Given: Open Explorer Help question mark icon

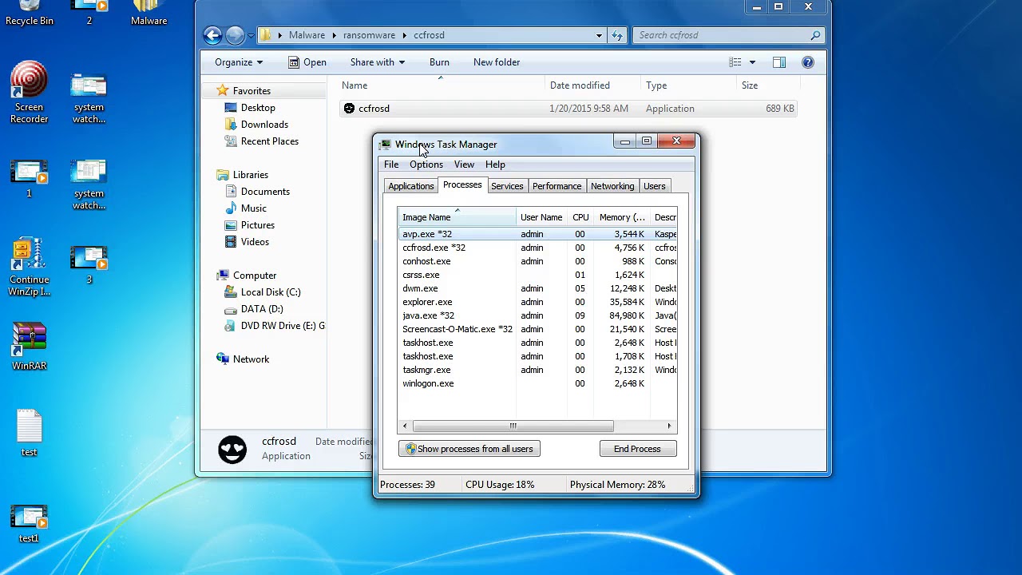Looking at the screenshot, I should [x=808, y=62].
